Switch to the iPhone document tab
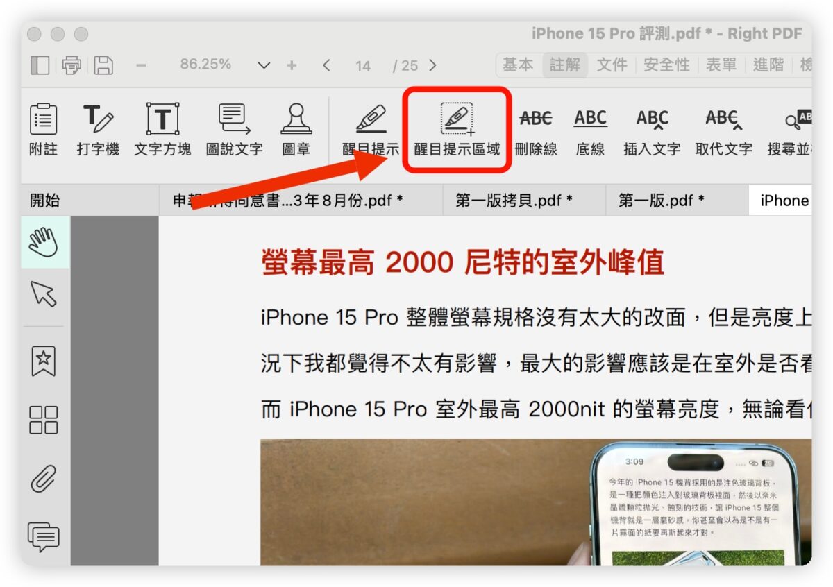The image size is (833, 587). (x=780, y=201)
